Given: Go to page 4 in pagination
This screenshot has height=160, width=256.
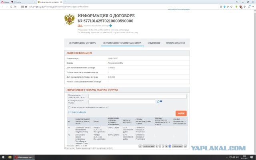Looking at the screenshot, I should tap(166, 146).
